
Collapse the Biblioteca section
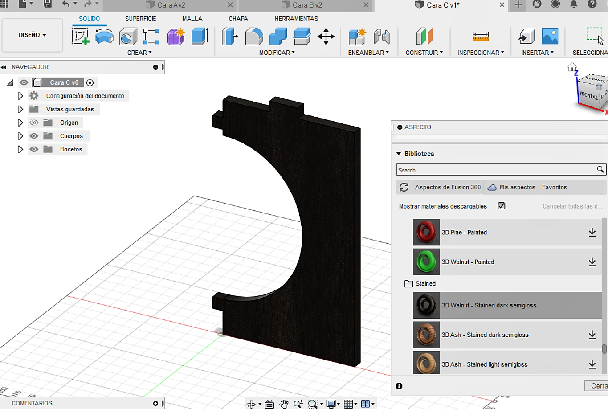[399, 154]
